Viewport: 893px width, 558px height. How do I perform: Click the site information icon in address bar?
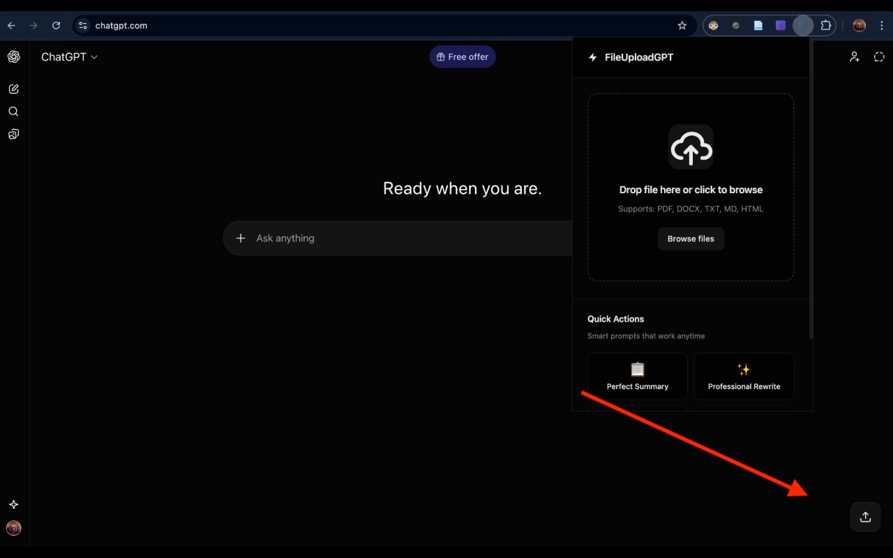[82, 25]
